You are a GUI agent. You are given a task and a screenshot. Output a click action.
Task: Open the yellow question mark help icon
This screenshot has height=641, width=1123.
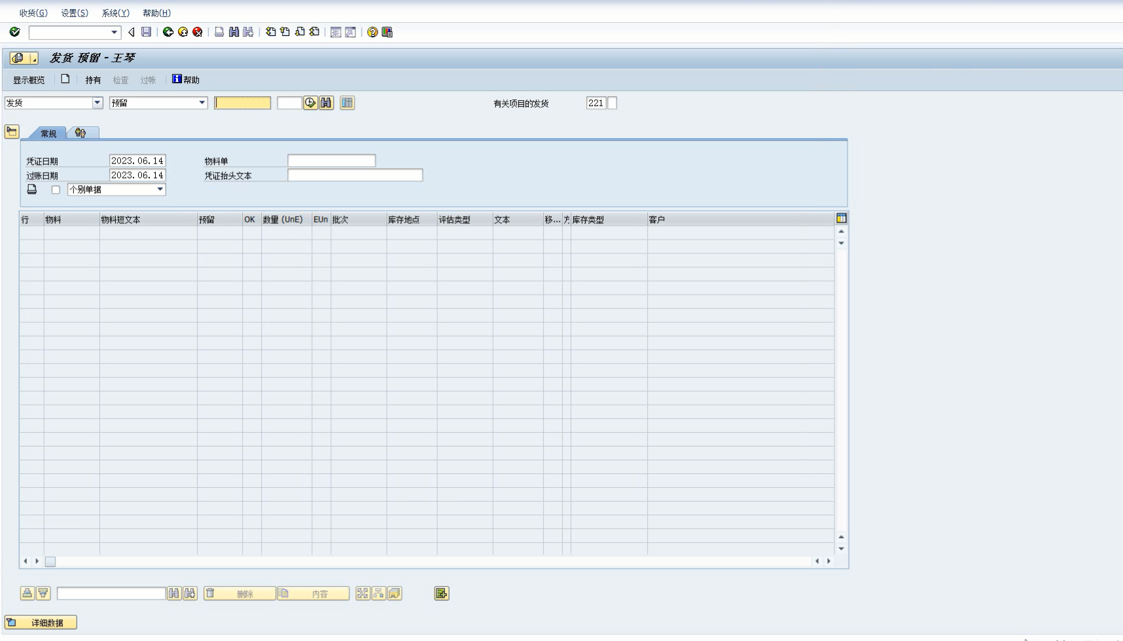click(x=372, y=32)
